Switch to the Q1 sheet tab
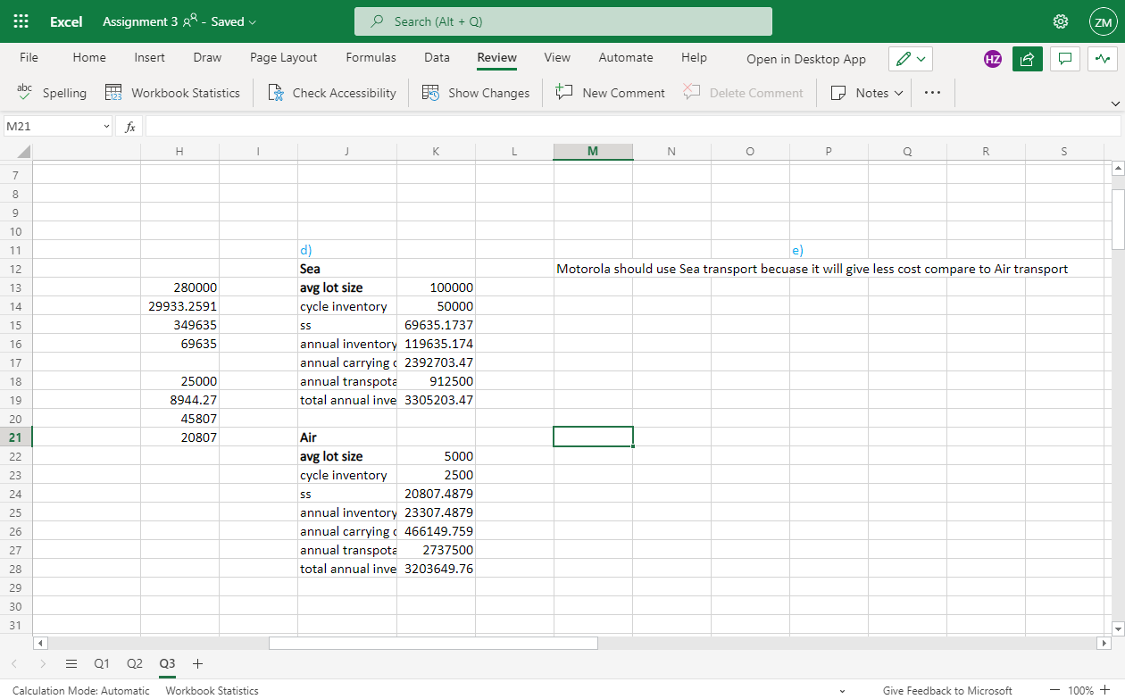The image size is (1125, 699). (102, 664)
